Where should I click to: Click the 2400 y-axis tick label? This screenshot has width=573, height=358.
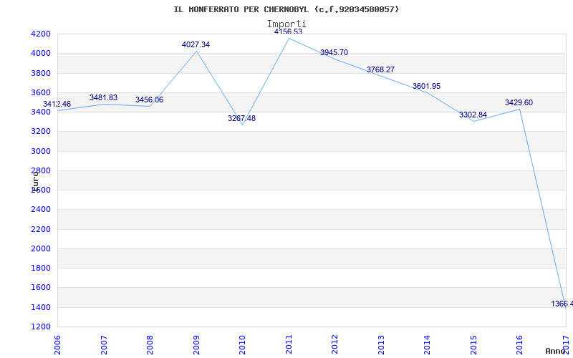(41, 210)
